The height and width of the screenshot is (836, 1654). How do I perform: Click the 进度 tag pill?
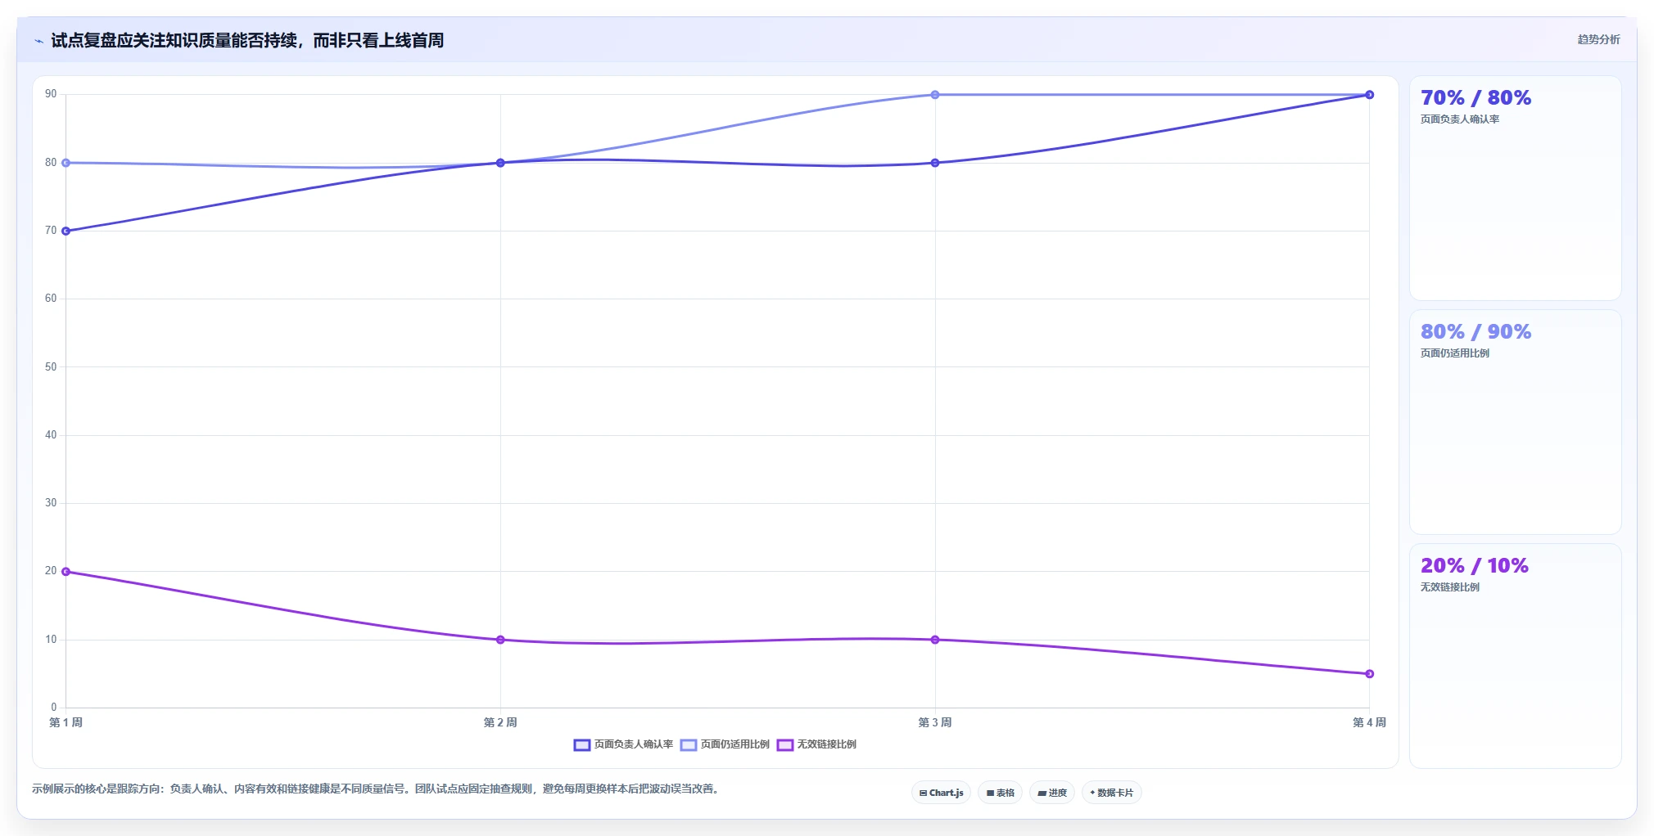point(1052,793)
